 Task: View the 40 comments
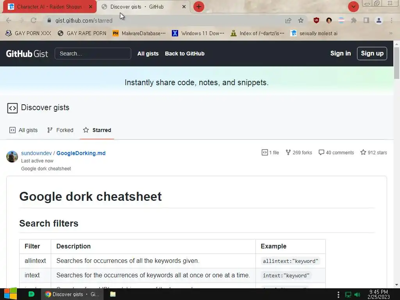336,153
